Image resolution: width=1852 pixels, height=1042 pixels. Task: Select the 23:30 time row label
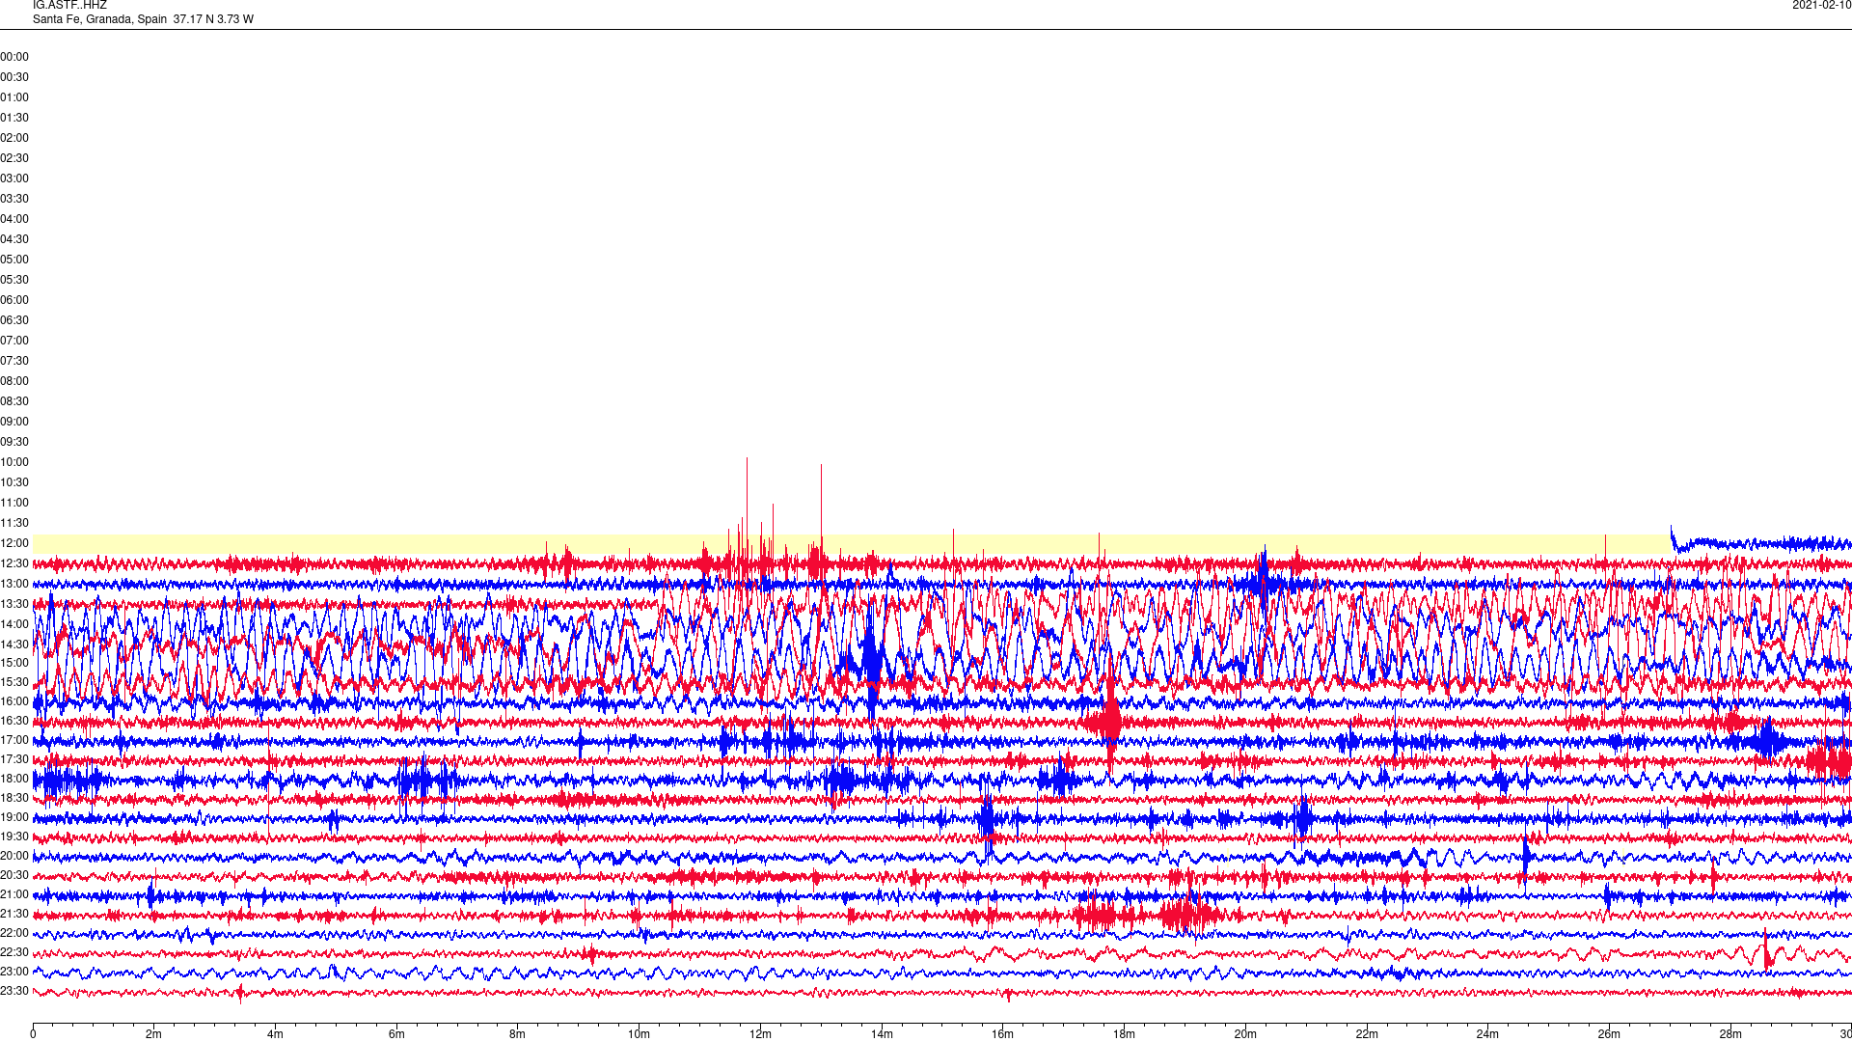click(14, 991)
